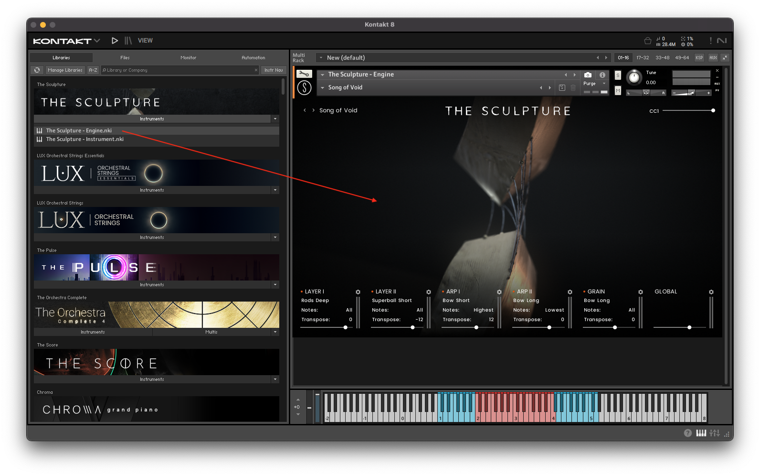Click the Sculpture S logo icon
The height and width of the screenshot is (476, 760).
click(x=304, y=87)
